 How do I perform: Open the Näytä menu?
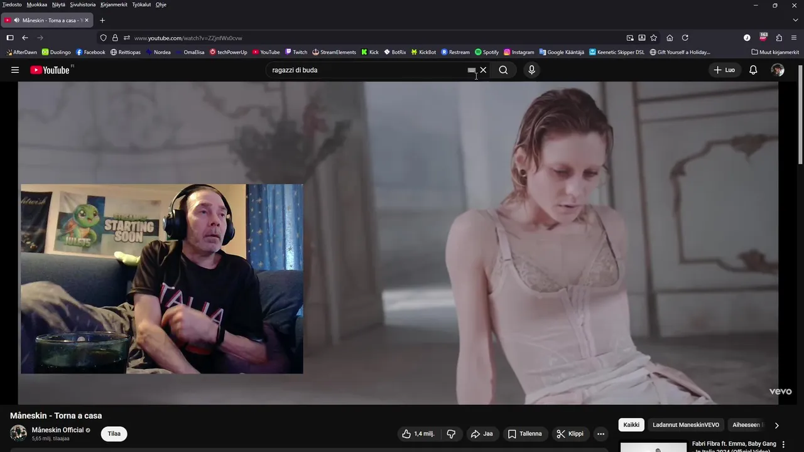tap(58, 4)
